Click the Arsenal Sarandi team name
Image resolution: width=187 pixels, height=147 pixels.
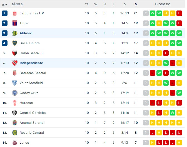pos(32,123)
